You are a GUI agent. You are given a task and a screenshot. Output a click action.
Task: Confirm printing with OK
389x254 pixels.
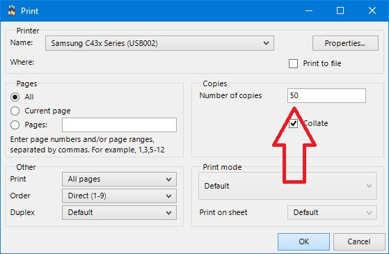point(303,241)
